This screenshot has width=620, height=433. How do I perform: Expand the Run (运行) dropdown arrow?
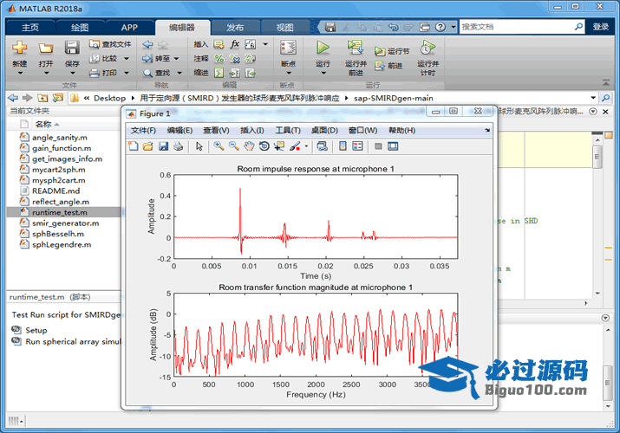coord(323,73)
